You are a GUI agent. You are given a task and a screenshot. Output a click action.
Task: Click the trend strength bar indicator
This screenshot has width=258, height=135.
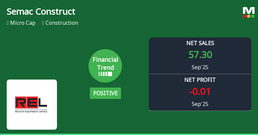pos(105,74)
